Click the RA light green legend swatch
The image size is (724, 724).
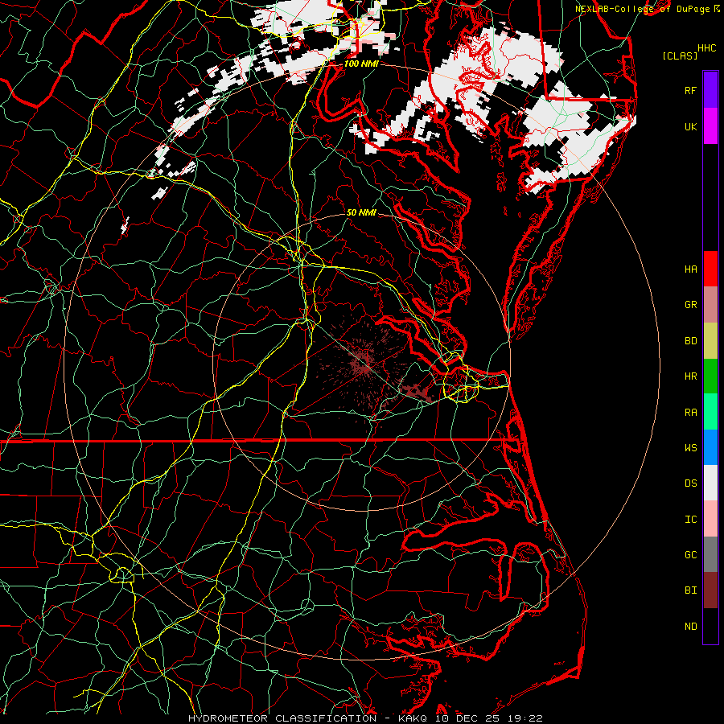pos(710,412)
